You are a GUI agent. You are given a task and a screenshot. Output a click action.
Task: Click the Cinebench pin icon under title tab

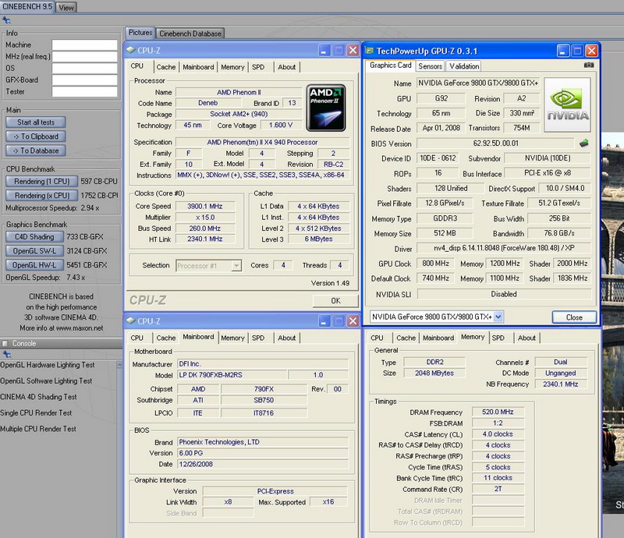pyautogui.click(x=5, y=20)
